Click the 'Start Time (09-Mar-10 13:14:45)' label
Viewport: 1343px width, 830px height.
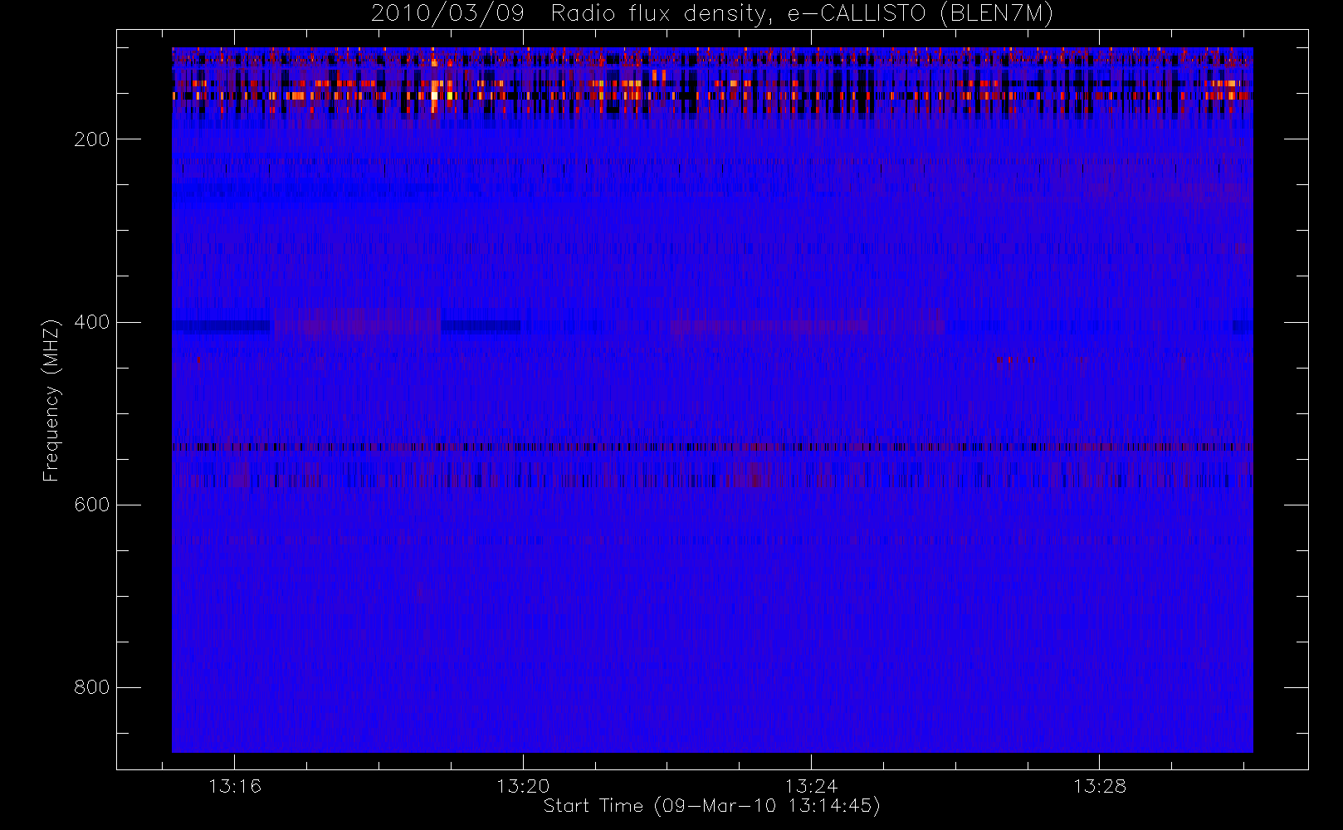(x=711, y=806)
